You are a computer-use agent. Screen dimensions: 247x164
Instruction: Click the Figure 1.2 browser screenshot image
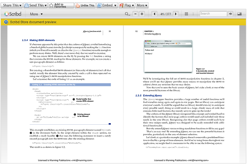[x=168, y=56]
